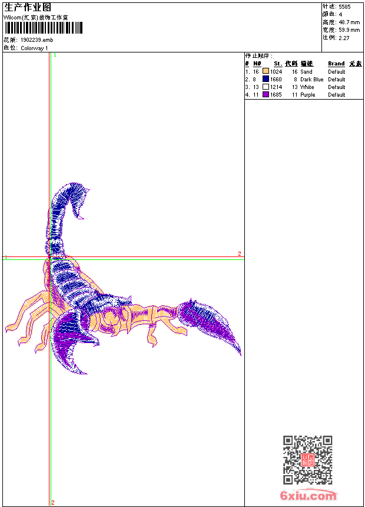This screenshot has height=507, width=365.
Task: Click the St. column header
Action: (277, 64)
